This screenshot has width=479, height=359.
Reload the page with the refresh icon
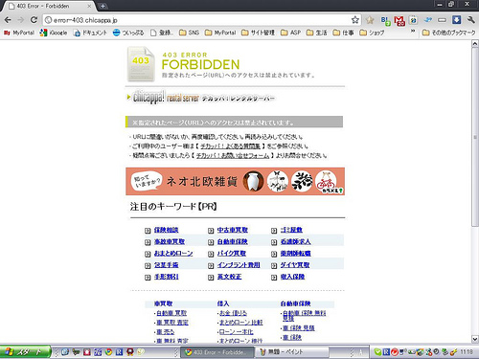[x=34, y=20]
